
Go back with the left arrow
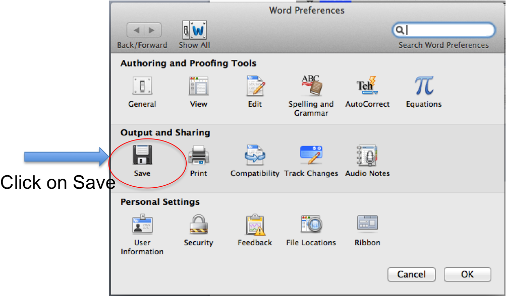[136, 30]
